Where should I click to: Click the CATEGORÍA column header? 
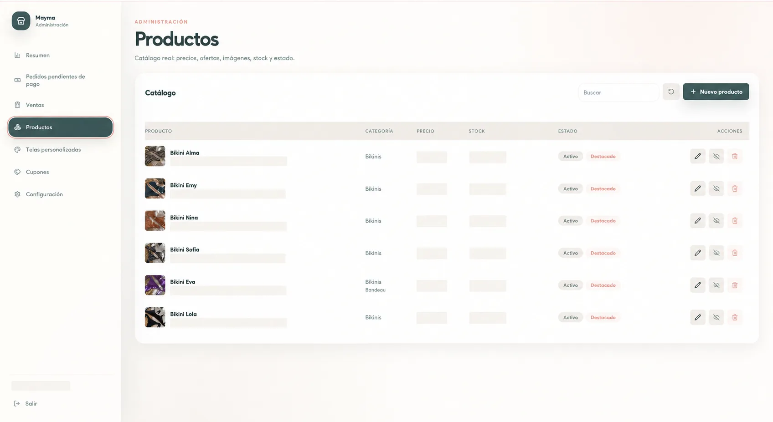point(379,131)
